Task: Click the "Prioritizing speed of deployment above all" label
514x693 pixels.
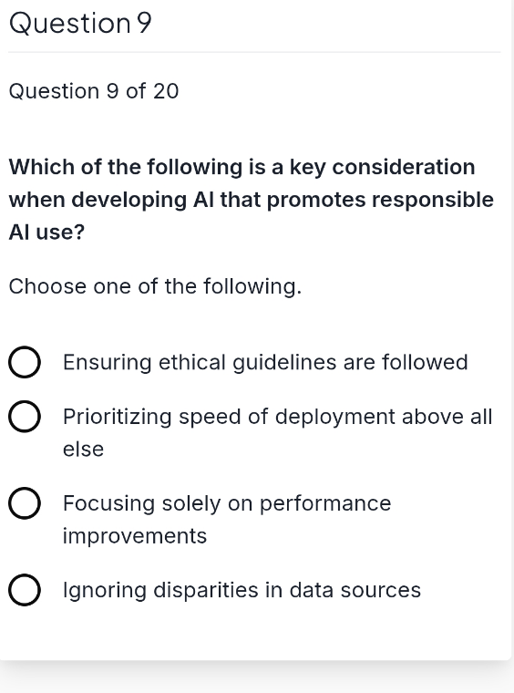Action: (277, 417)
